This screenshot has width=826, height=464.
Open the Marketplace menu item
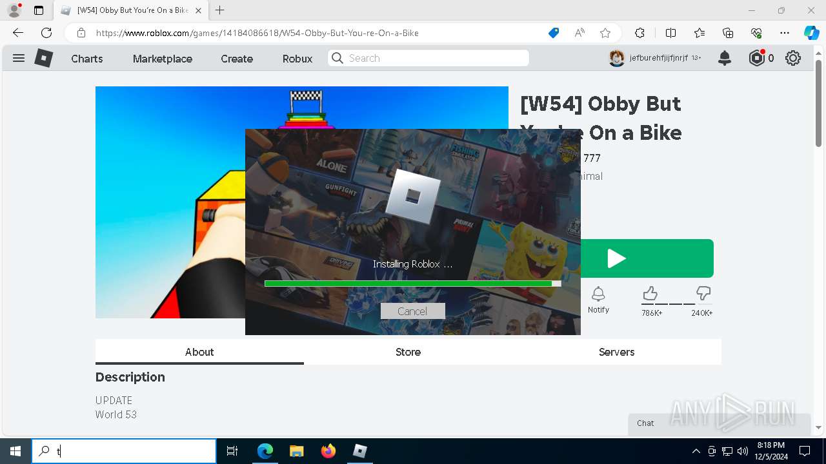coord(163,58)
